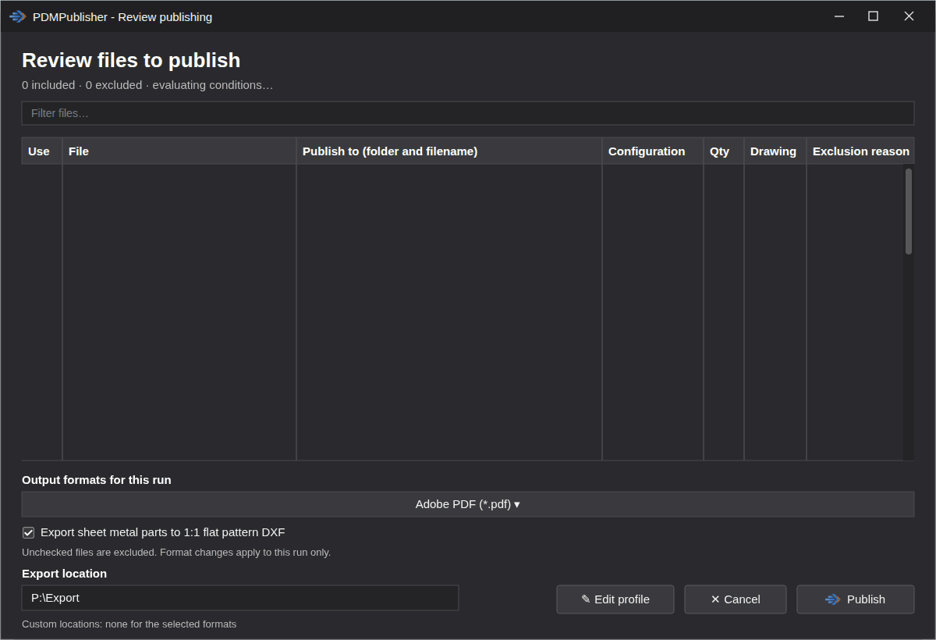Click the Output formats for this run label

pos(97,480)
